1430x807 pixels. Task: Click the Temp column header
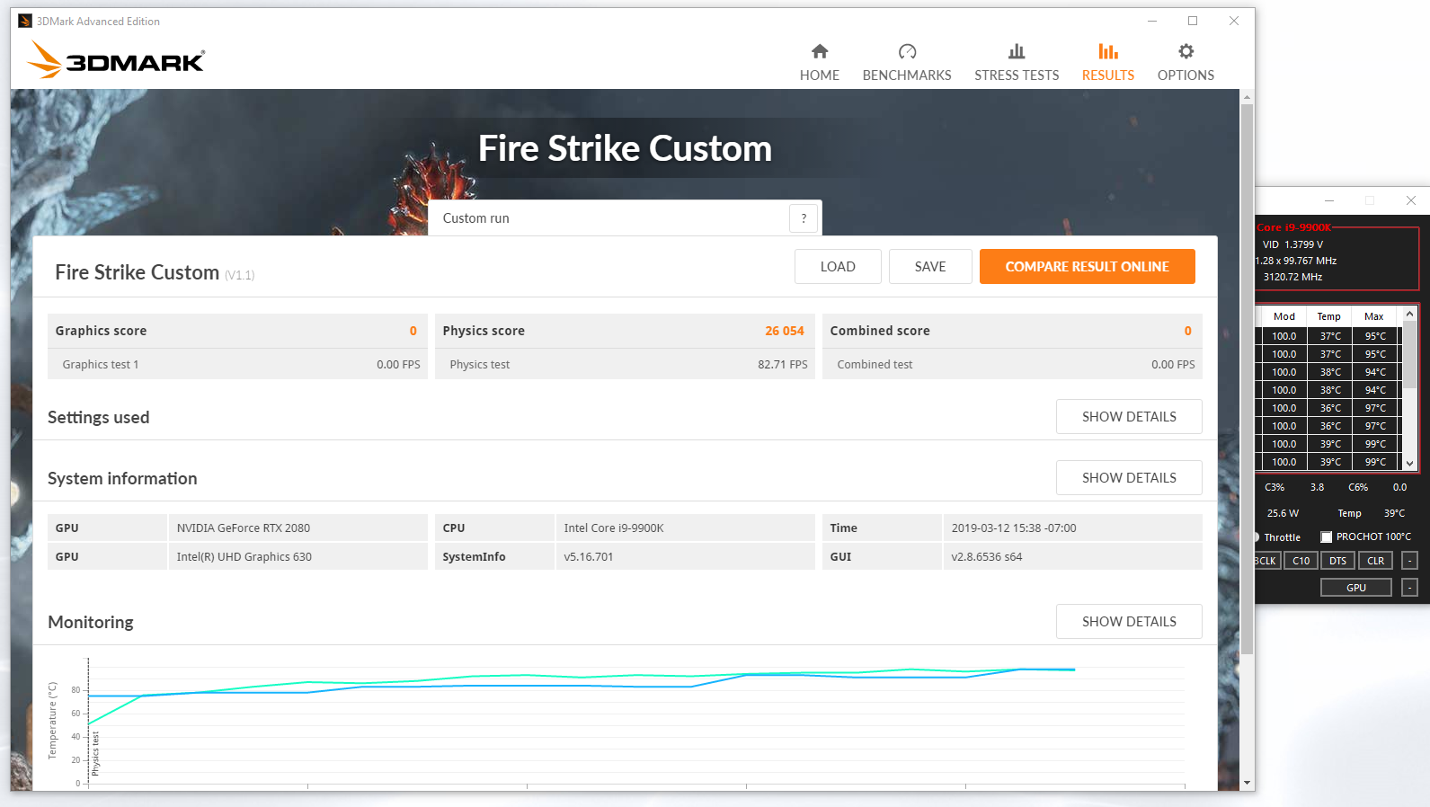pos(1329,316)
